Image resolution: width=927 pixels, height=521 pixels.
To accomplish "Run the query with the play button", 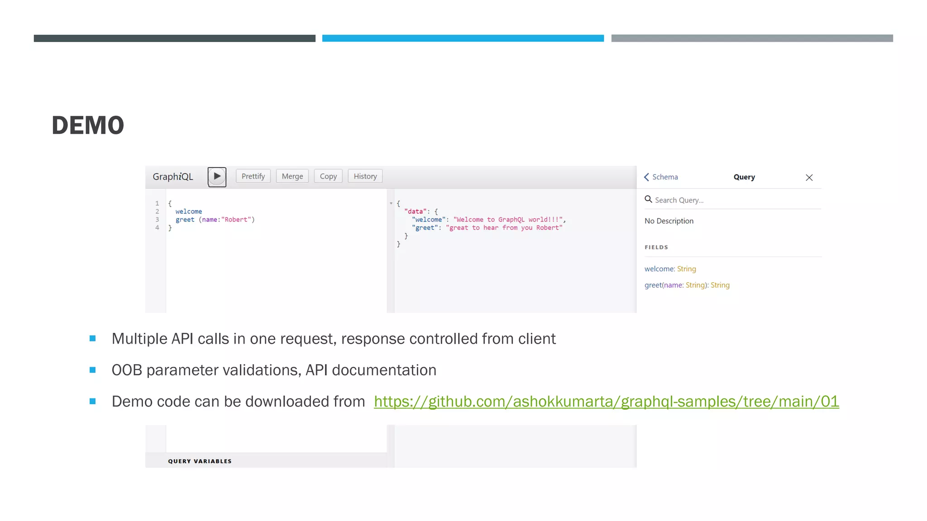I will 217,176.
